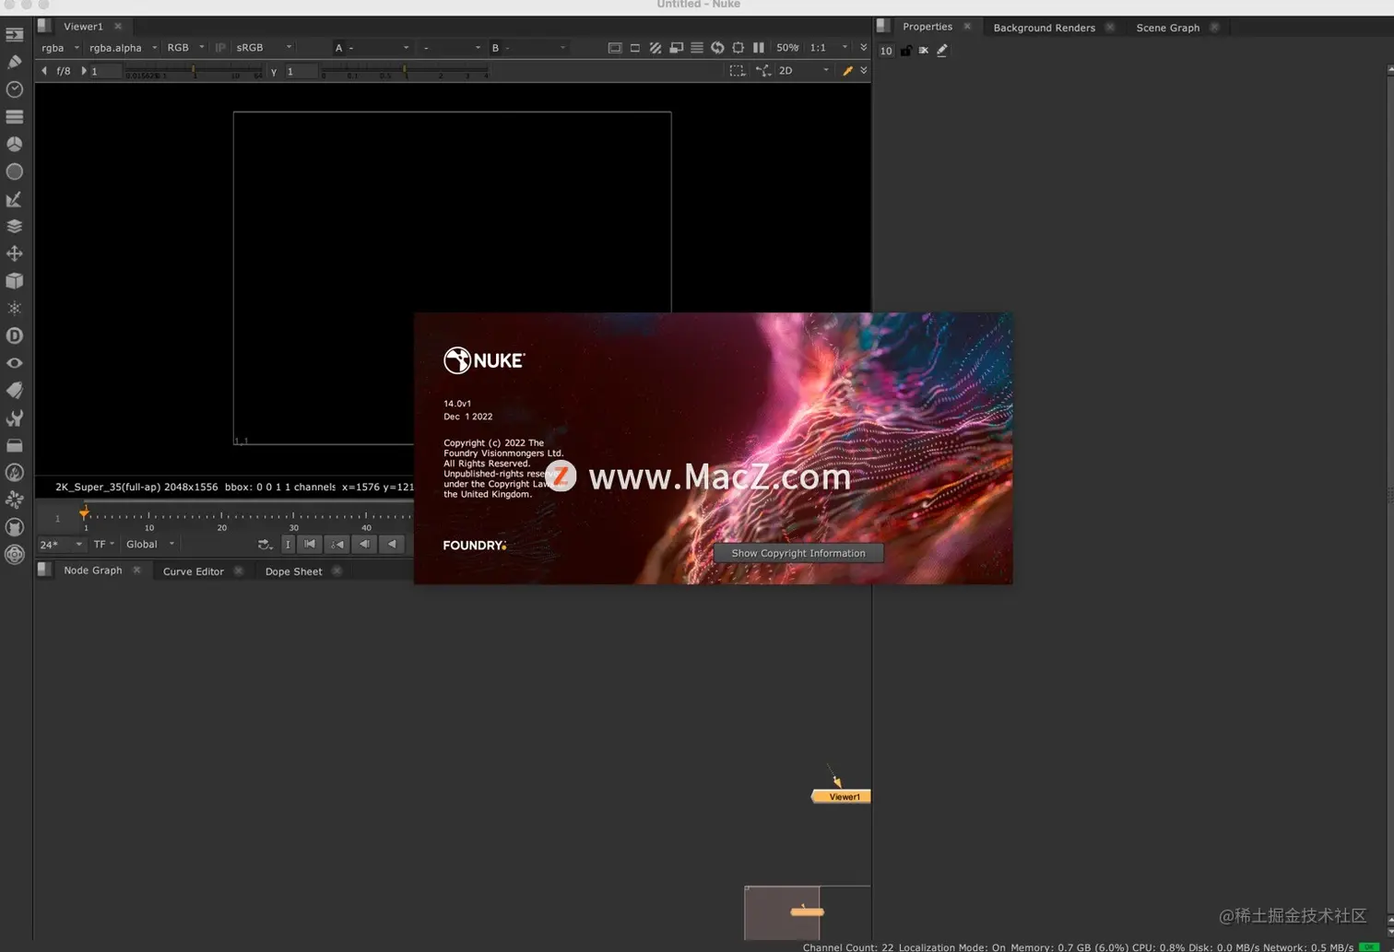The height and width of the screenshot is (952, 1394).
Task: Step back one frame
Action: [x=365, y=545]
